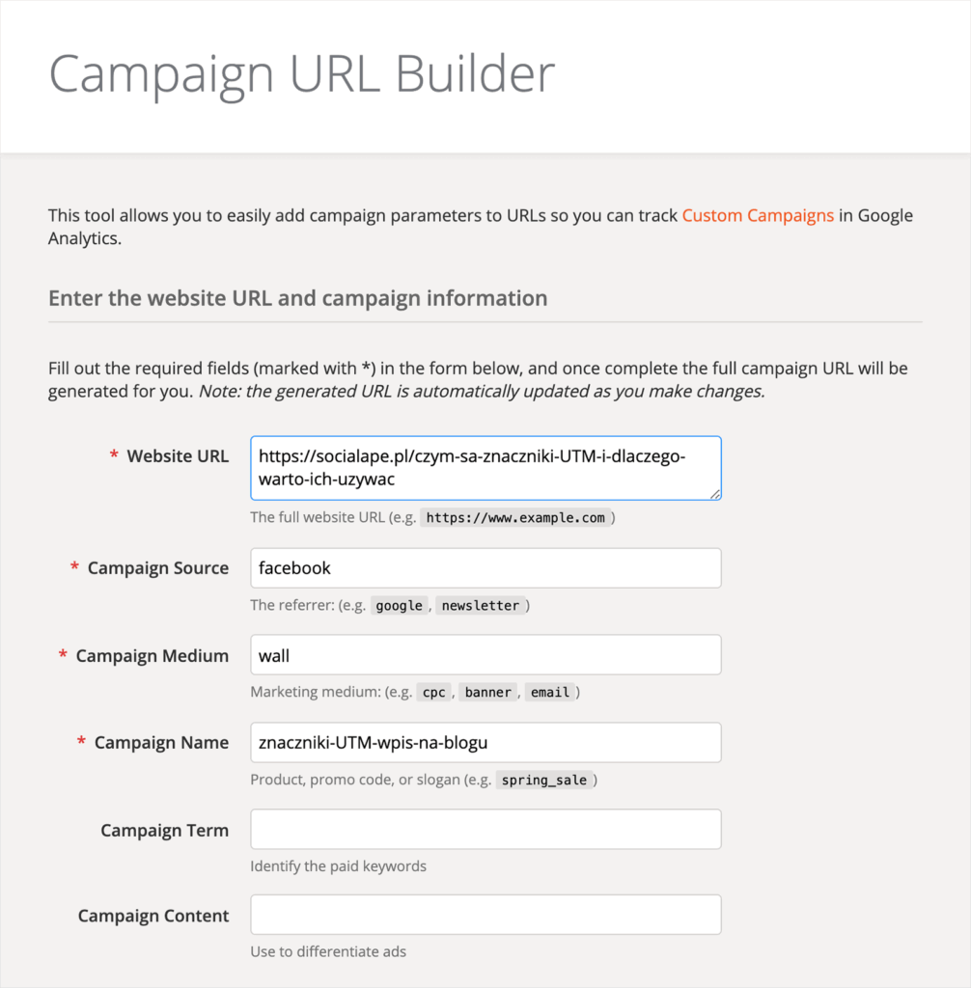971x988 pixels.
Task: Click the banner example code chip
Action: (489, 693)
